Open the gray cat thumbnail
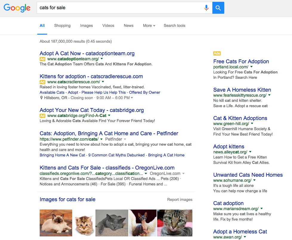Viewport: 292px width, 240px height. coord(112,223)
